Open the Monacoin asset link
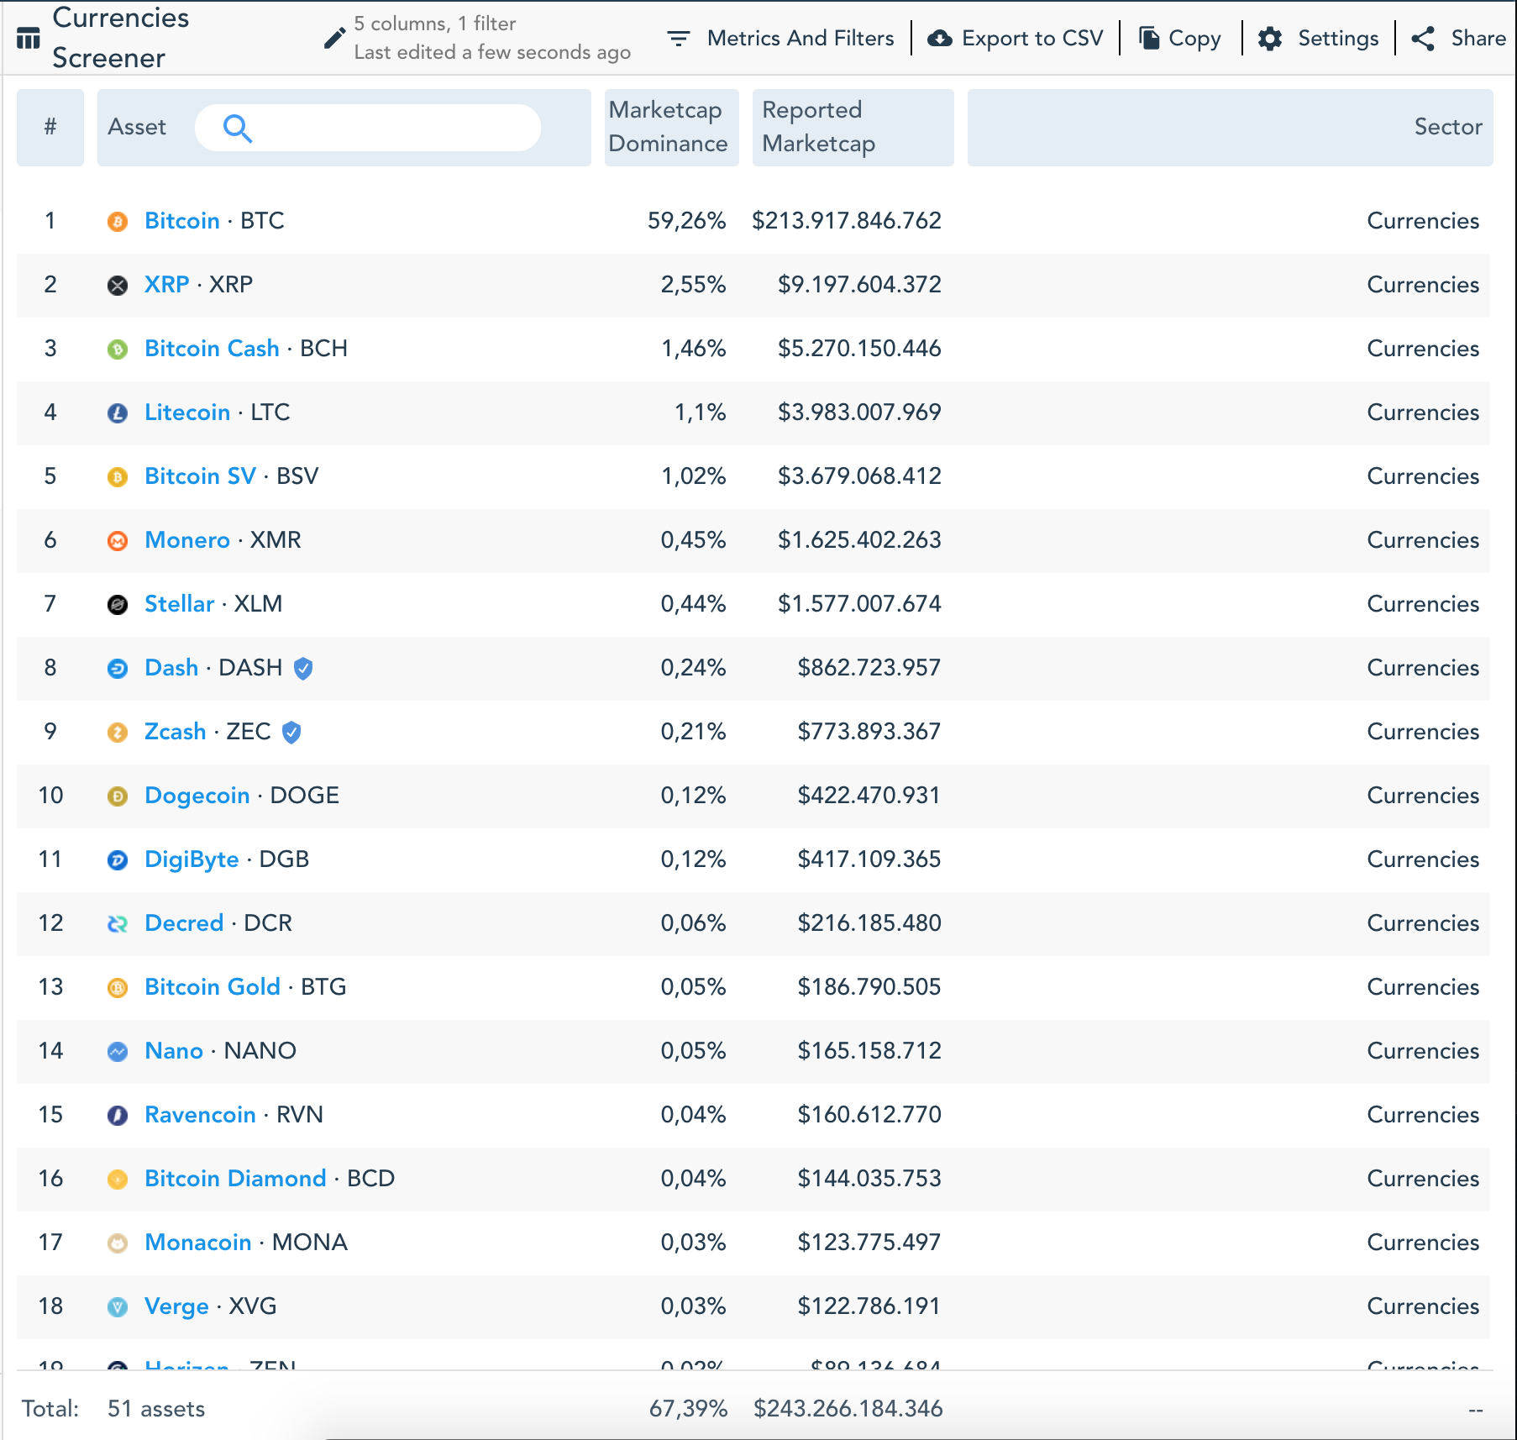 [198, 1243]
